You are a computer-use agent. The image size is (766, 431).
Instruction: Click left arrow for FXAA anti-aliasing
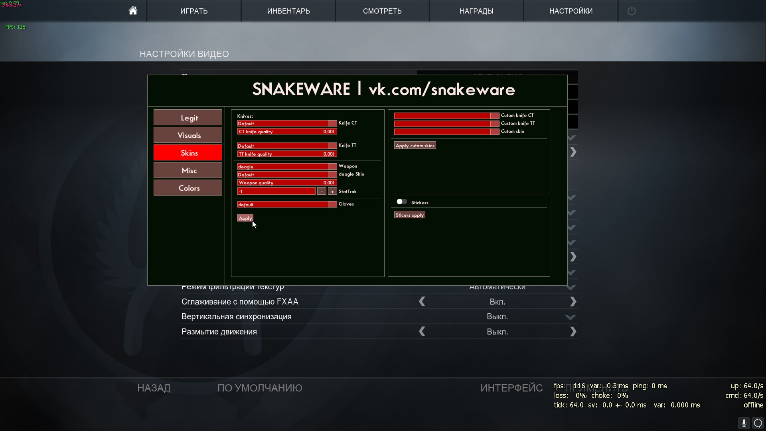point(422,302)
